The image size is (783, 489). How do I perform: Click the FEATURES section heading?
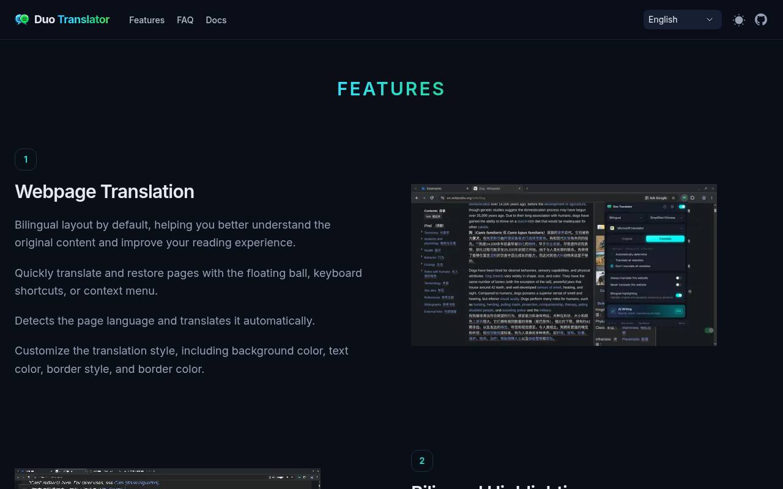[391, 89]
